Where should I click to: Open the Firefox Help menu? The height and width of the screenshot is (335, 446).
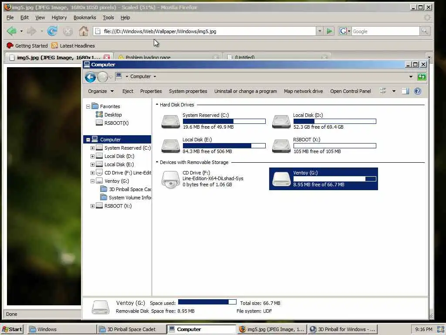tap(125, 17)
